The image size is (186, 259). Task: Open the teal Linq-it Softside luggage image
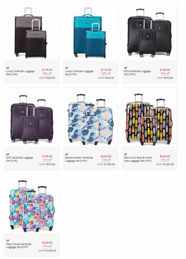pos(90,33)
